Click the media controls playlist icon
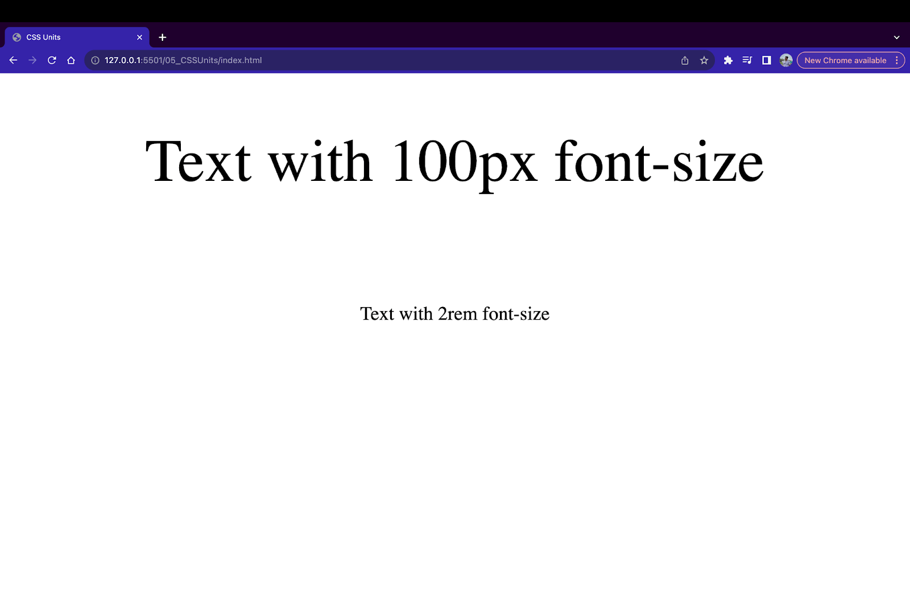 click(747, 60)
